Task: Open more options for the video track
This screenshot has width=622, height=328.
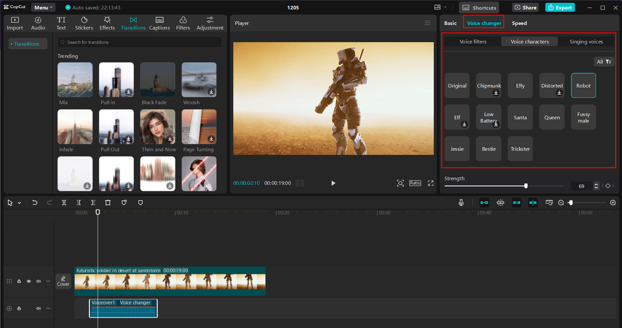Action: (x=48, y=281)
